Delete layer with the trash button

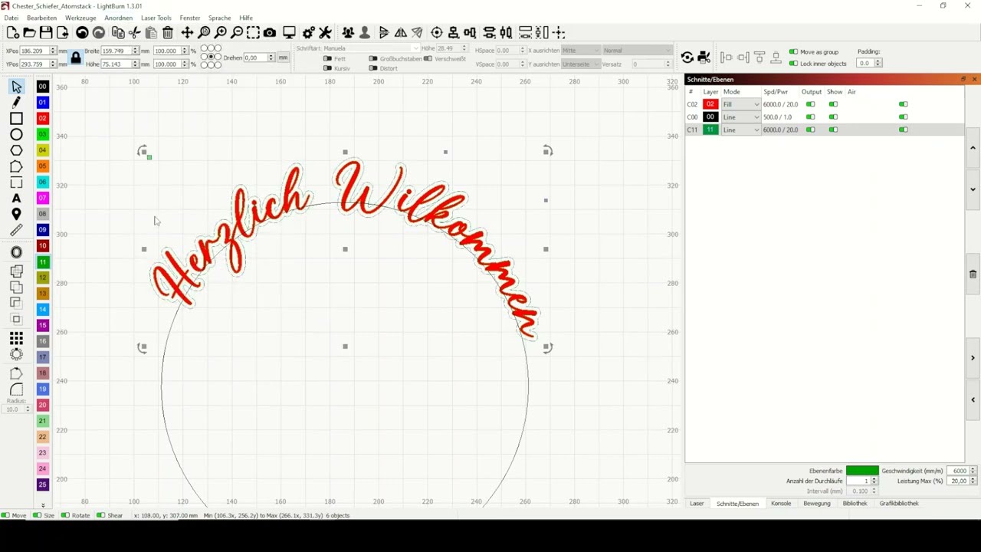(x=973, y=274)
